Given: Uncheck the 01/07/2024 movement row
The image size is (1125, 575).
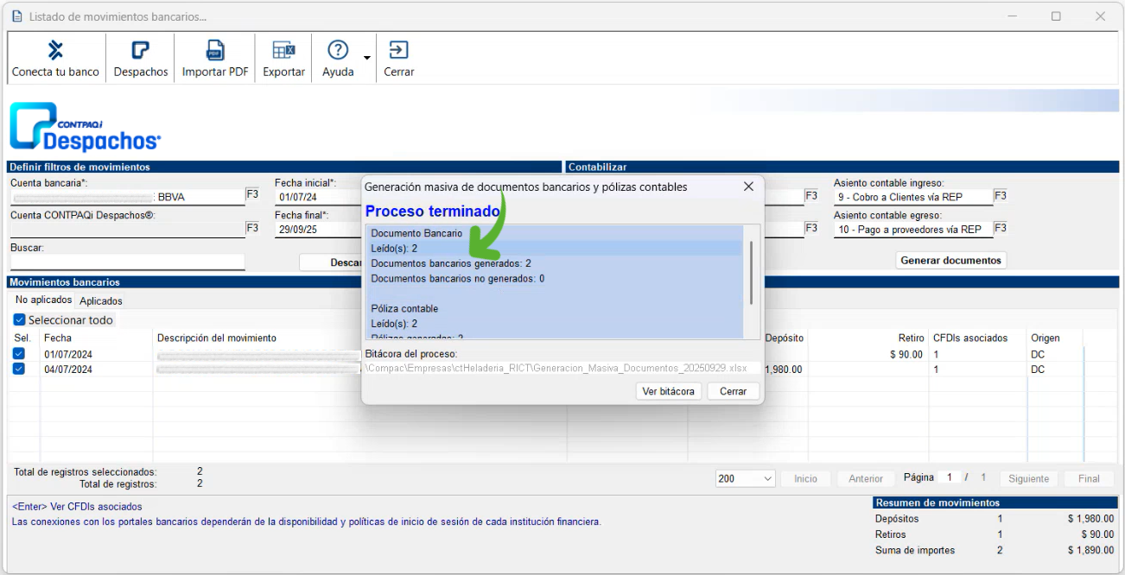Looking at the screenshot, I should point(19,354).
